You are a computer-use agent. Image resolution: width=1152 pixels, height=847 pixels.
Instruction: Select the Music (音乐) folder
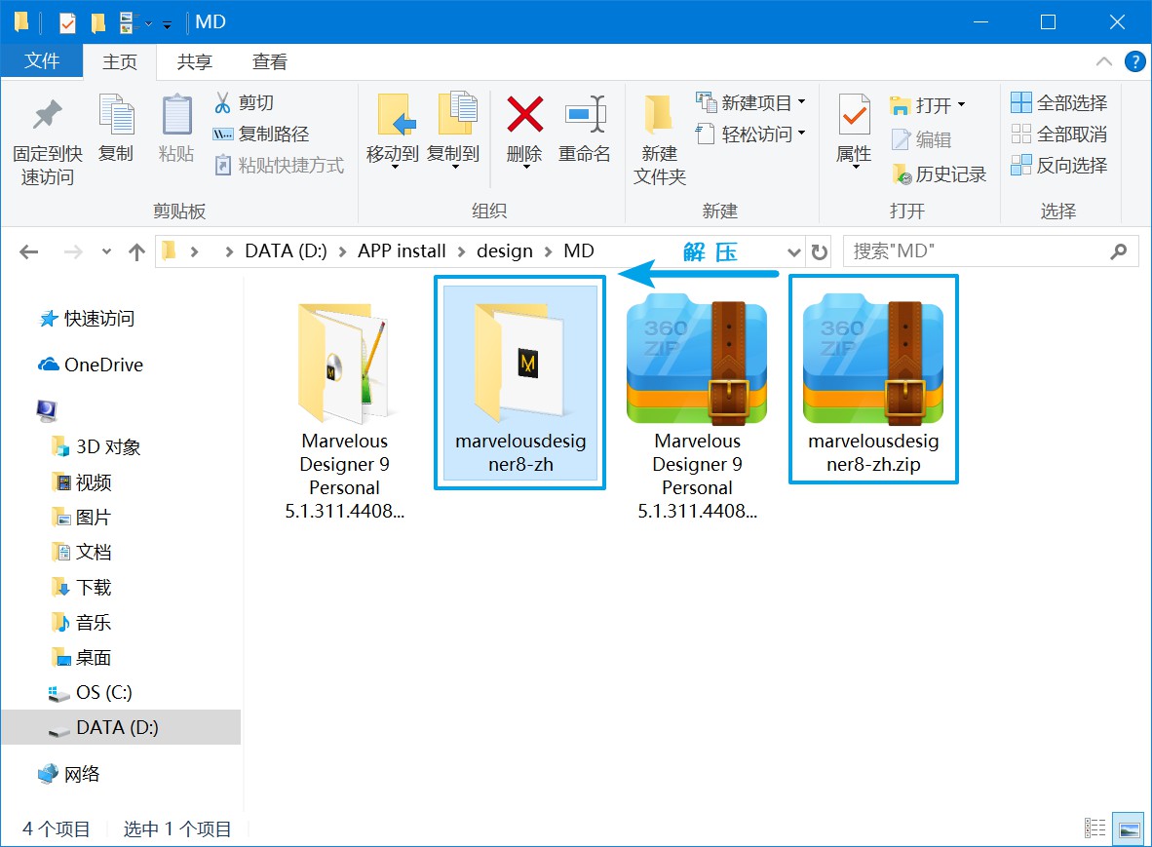tap(82, 622)
